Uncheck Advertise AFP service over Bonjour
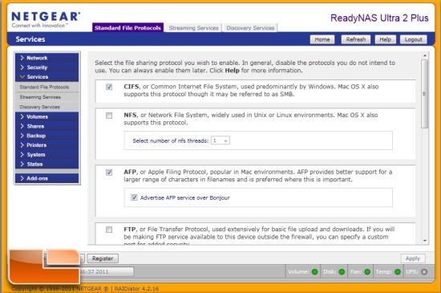Image resolution: width=441 pixels, height=293 pixels. pyautogui.click(x=134, y=197)
